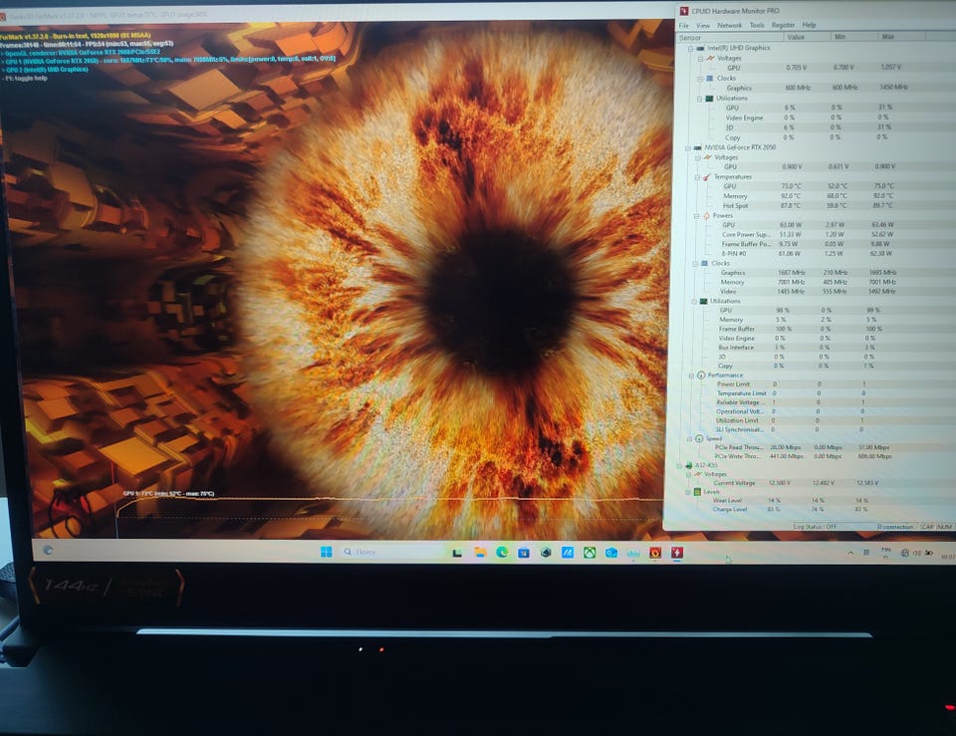
Task: Collapse the NVIDIA Temperatures node
Action: click(697, 177)
